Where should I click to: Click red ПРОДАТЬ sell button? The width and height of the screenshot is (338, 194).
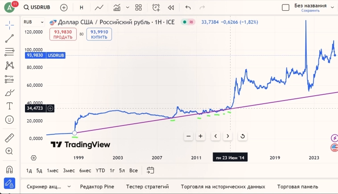coord(63,34)
